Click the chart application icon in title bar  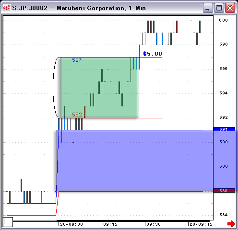6,8
